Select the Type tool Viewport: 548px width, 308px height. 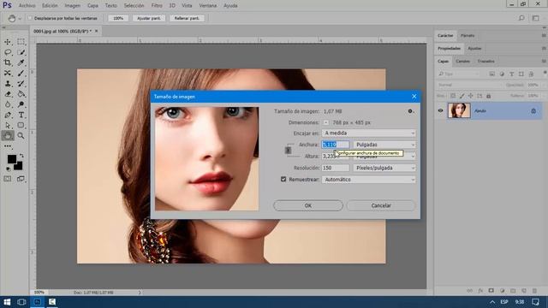[21, 115]
